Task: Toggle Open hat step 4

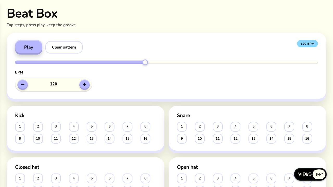Action: [235, 178]
